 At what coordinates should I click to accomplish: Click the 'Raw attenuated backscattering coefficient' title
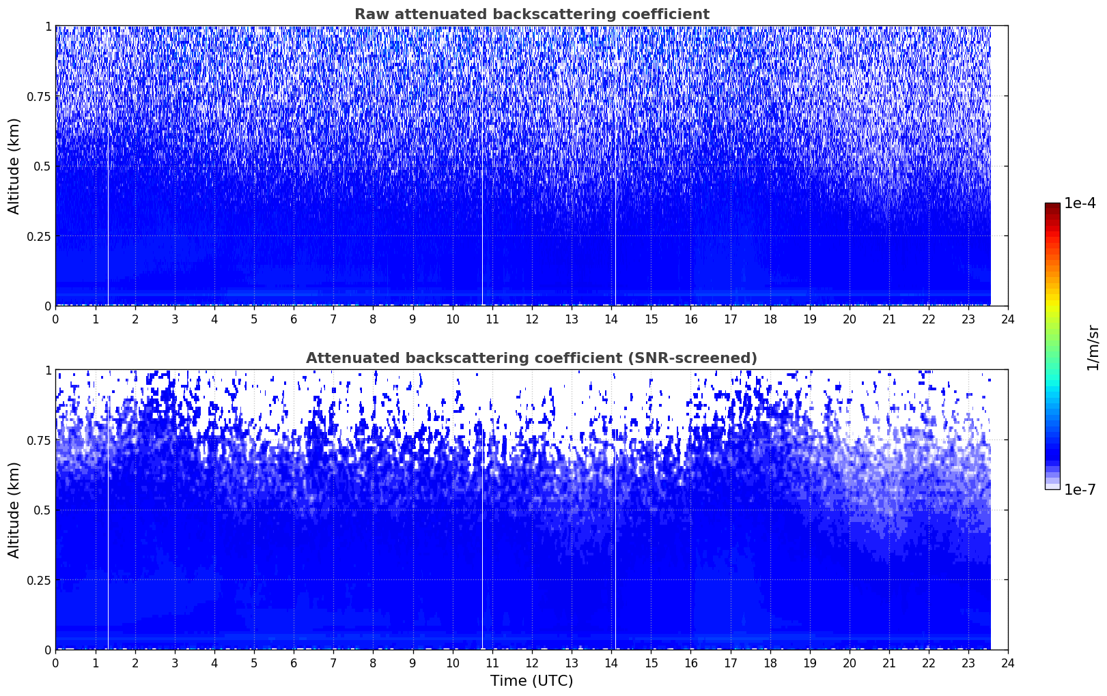[x=531, y=14]
